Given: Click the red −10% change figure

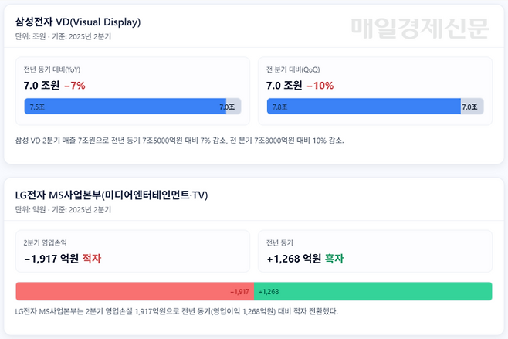Looking at the screenshot, I should (320, 86).
